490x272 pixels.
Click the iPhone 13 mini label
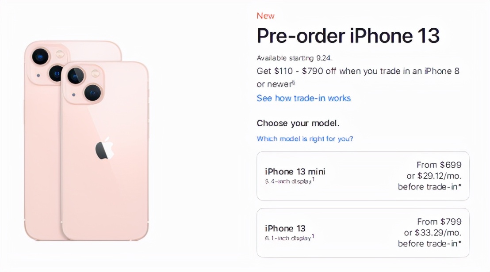coord(295,171)
